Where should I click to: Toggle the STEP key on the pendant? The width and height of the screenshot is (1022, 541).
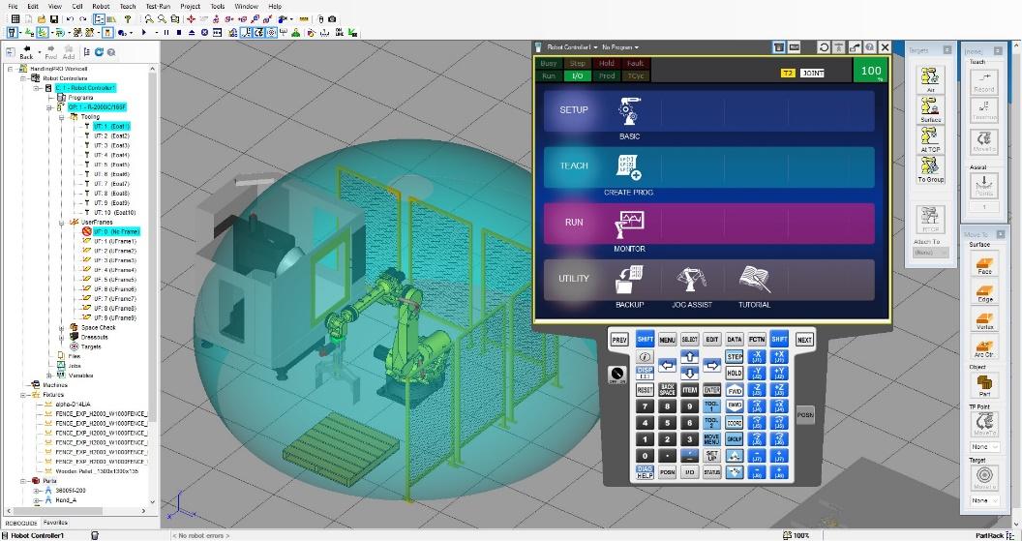pos(735,357)
